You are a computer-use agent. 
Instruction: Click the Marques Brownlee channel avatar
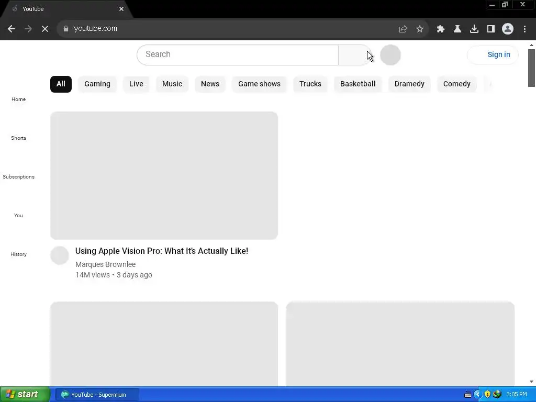[60, 255]
